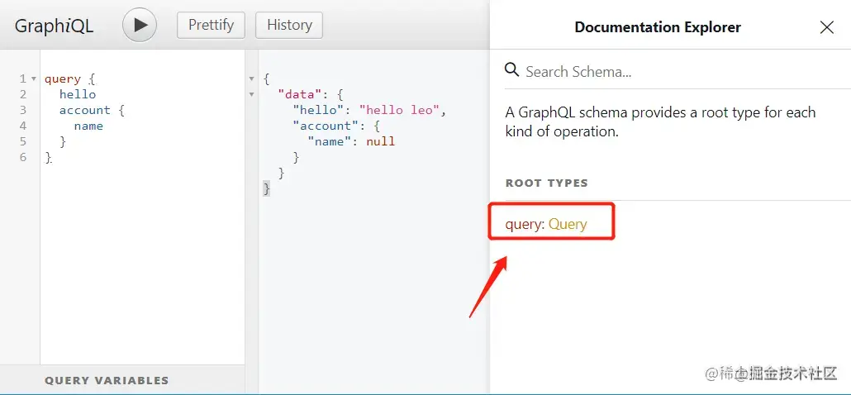Select the hello field in the query
This screenshot has width=851, height=395.
tap(78, 94)
